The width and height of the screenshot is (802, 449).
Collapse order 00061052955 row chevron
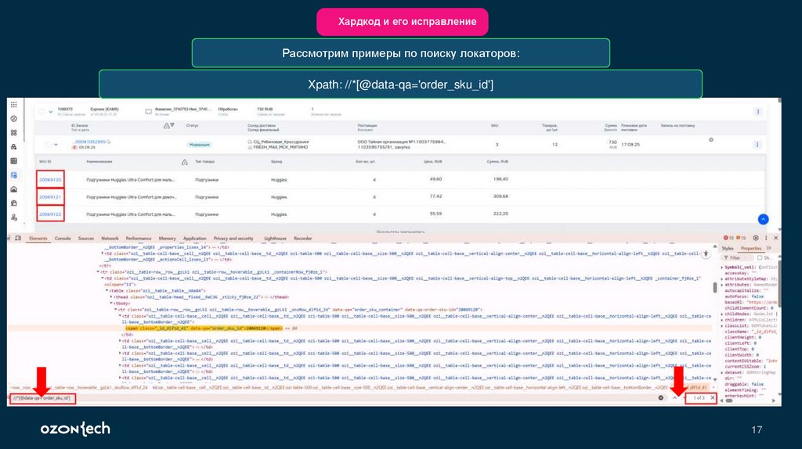[56, 145]
